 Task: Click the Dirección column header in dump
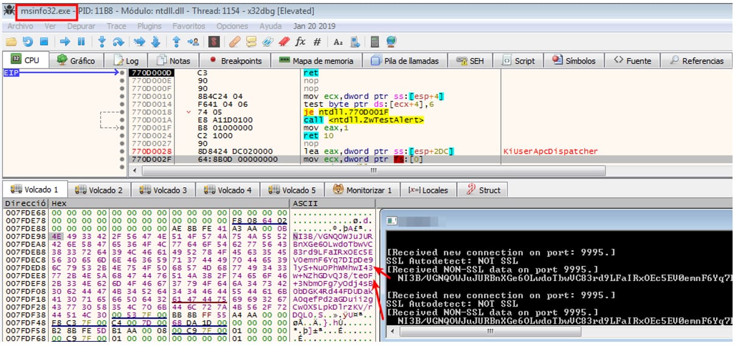click(25, 203)
